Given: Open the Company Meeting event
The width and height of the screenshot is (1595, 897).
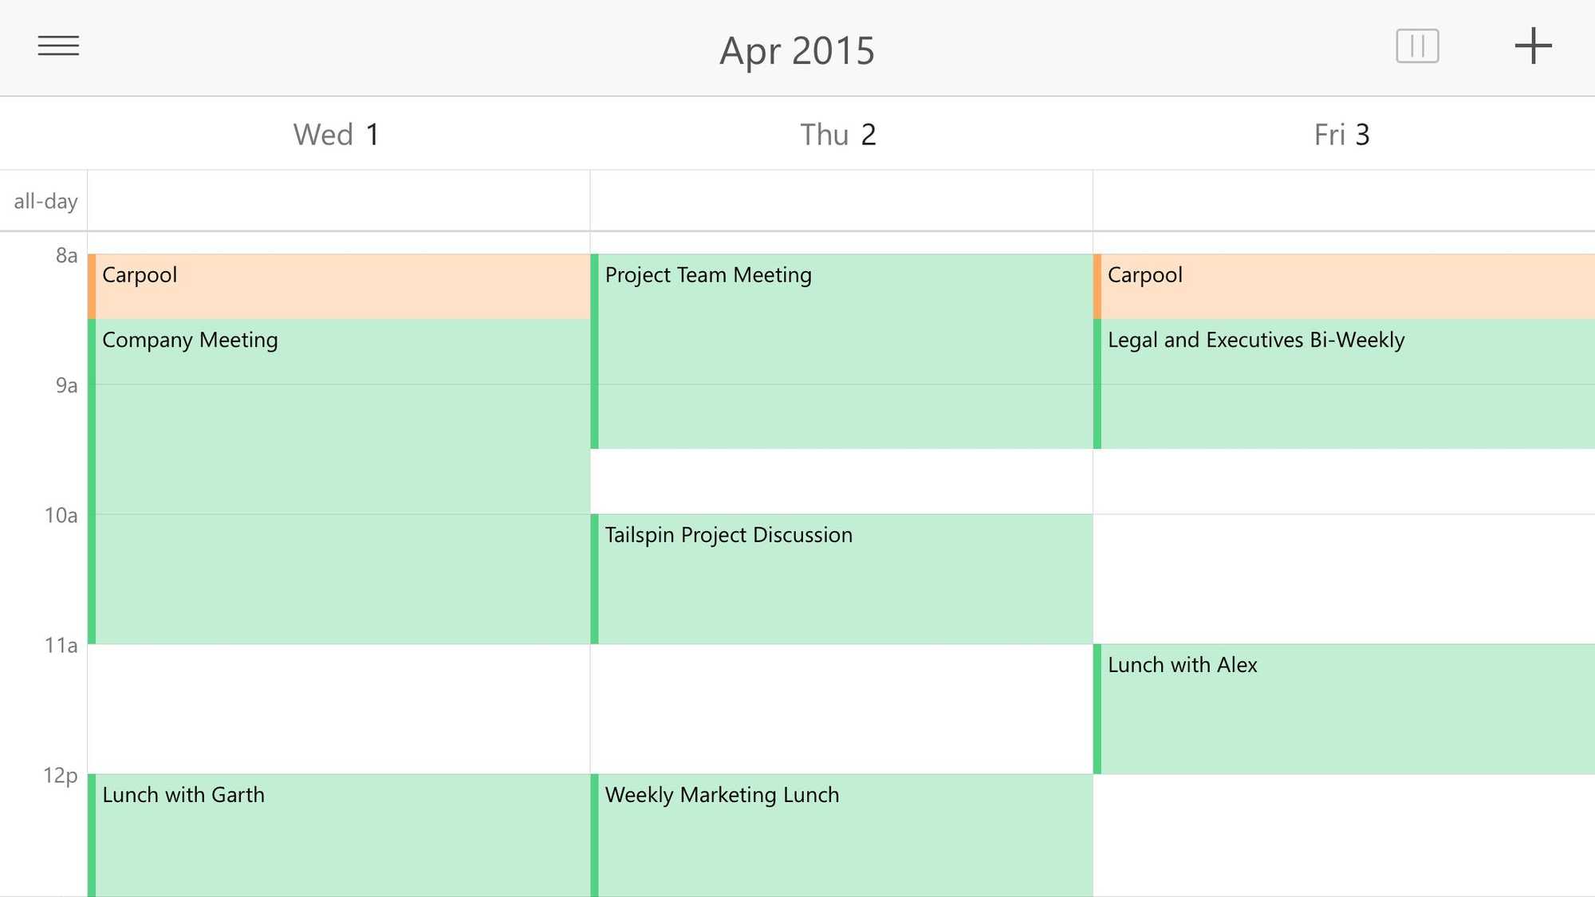Looking at the screenshot, I should (x=339, y=482).
